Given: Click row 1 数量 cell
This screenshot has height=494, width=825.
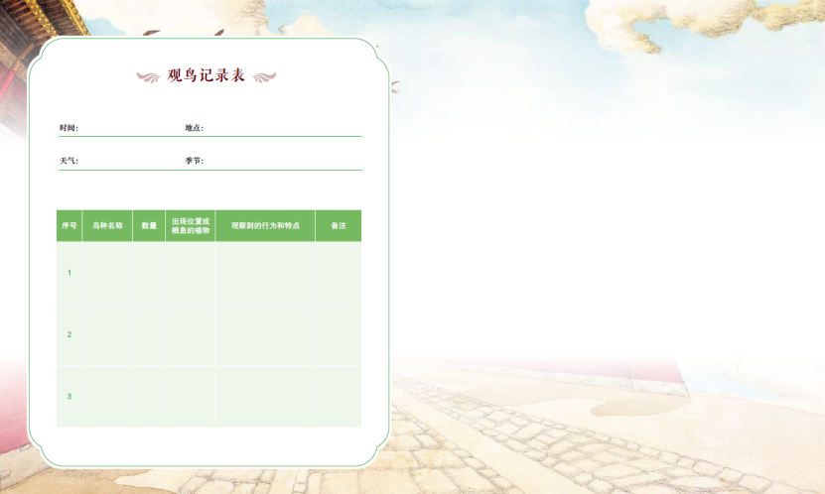Looking at the screenshot, I should coord(149,273).
